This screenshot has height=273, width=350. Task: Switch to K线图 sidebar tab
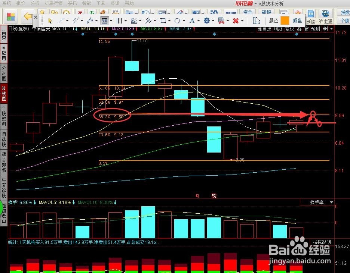4,93
